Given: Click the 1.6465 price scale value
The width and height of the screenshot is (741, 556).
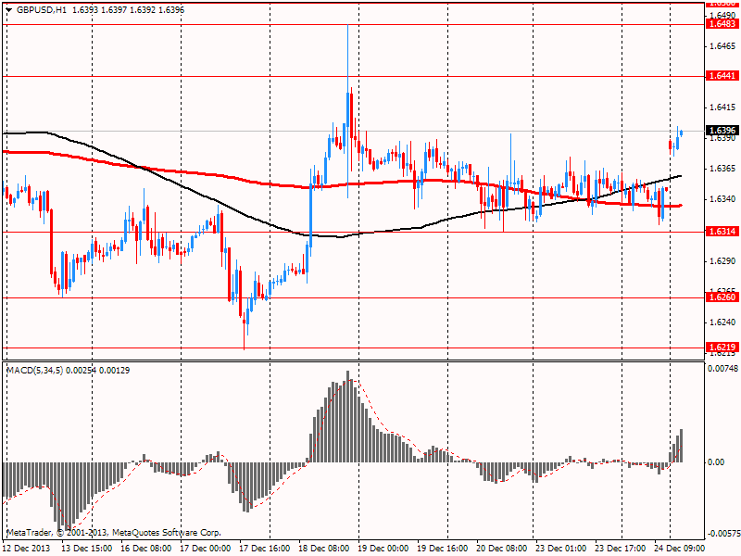Looking at the screenshot, I should [722, 45].
